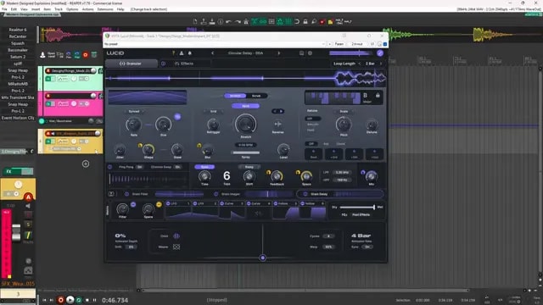The image size is (543, 305).
Task: Click the tip lightbulb icon in Lucid
Action: click(x=173, y=53)
